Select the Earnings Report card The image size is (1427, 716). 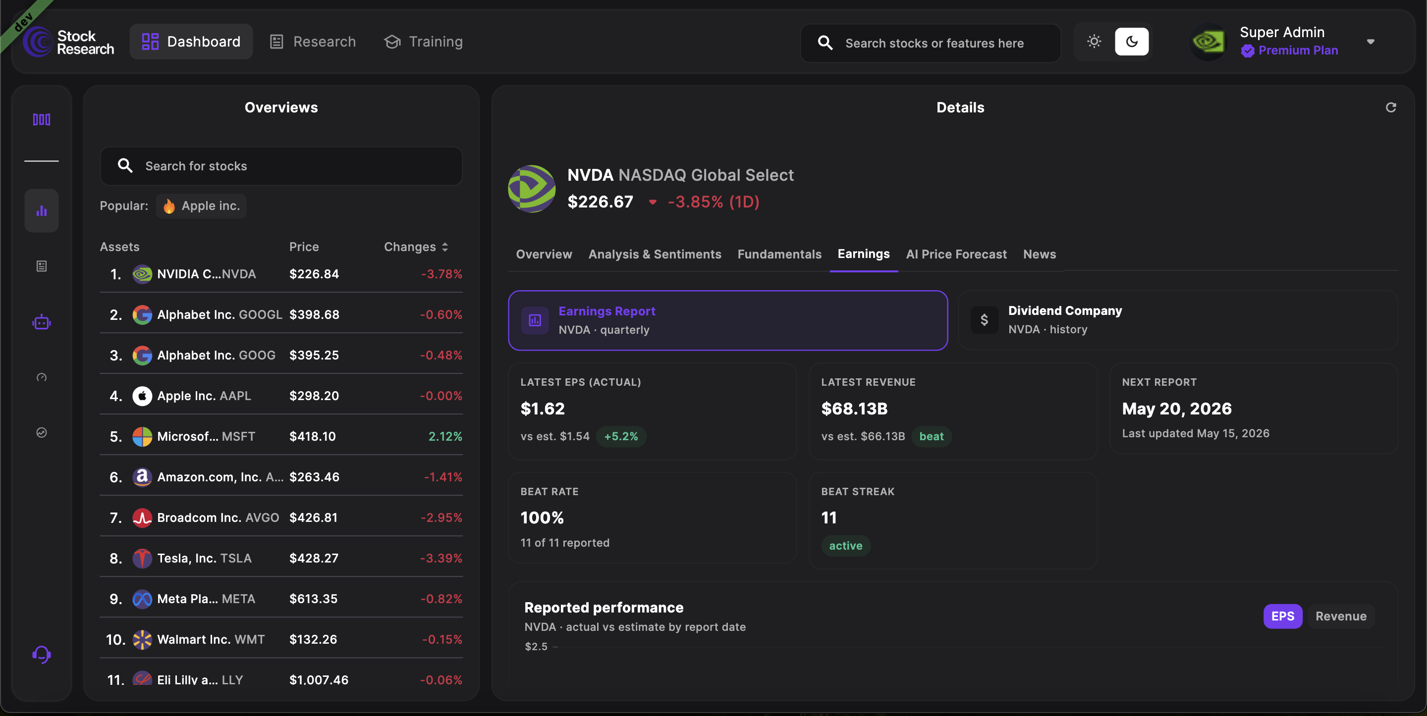pyautogui.click(x=728, y=321)
